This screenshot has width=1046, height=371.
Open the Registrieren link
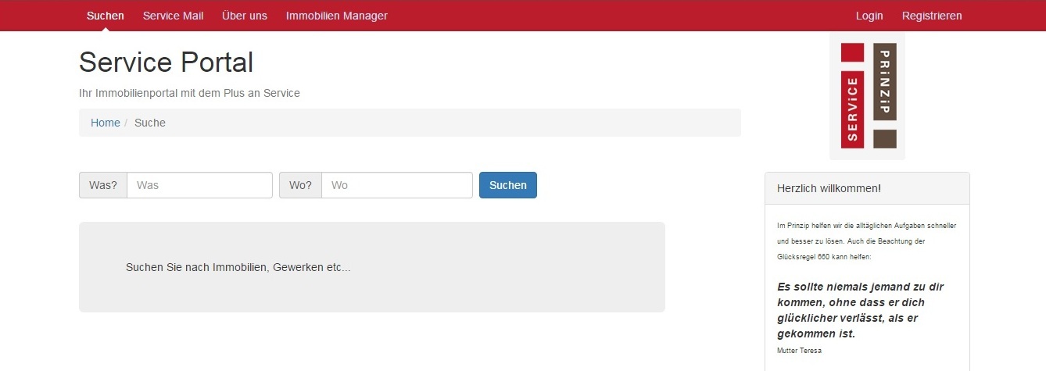coord(932,16)
